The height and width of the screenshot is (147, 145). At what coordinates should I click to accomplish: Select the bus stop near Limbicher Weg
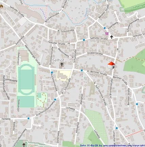(x=117, y=128)
